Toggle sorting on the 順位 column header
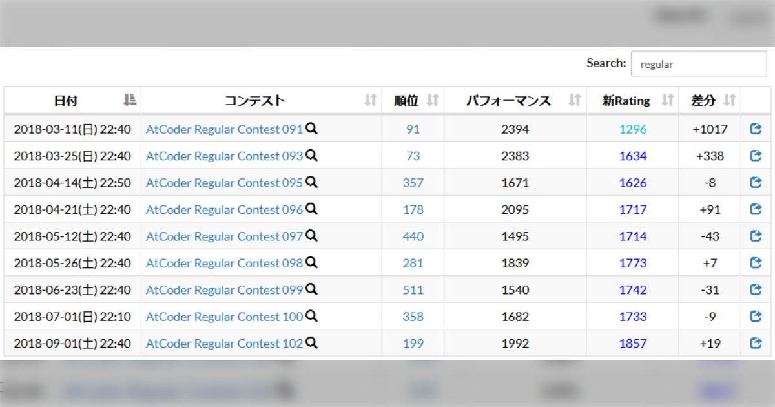This screenshot has width=775, height=407. [x=432, y=100]
